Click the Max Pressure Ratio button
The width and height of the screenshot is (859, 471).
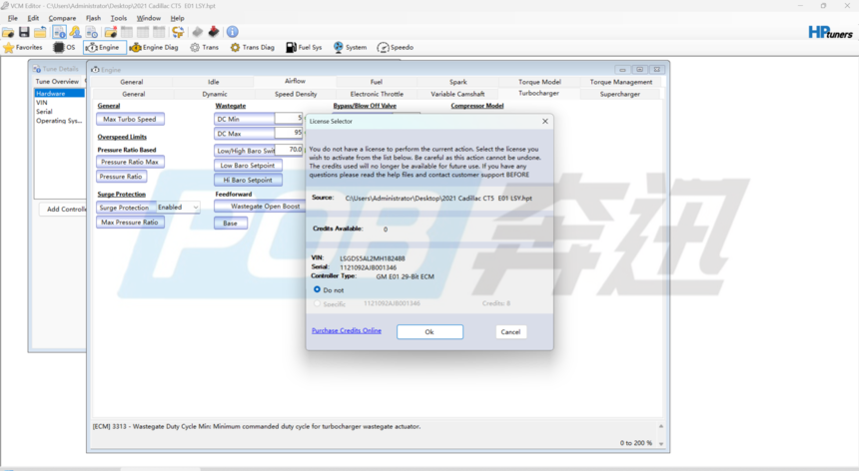pos(130,223)
